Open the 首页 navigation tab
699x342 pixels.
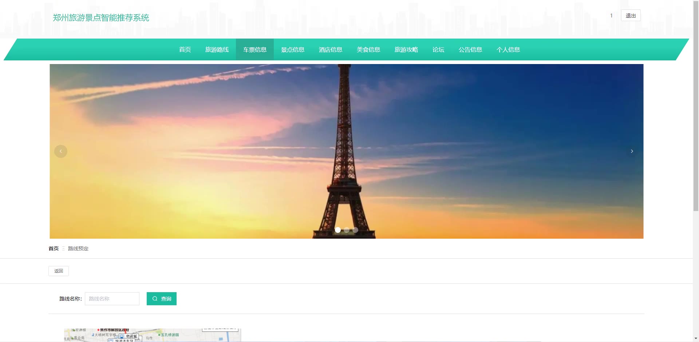(185, 49)
